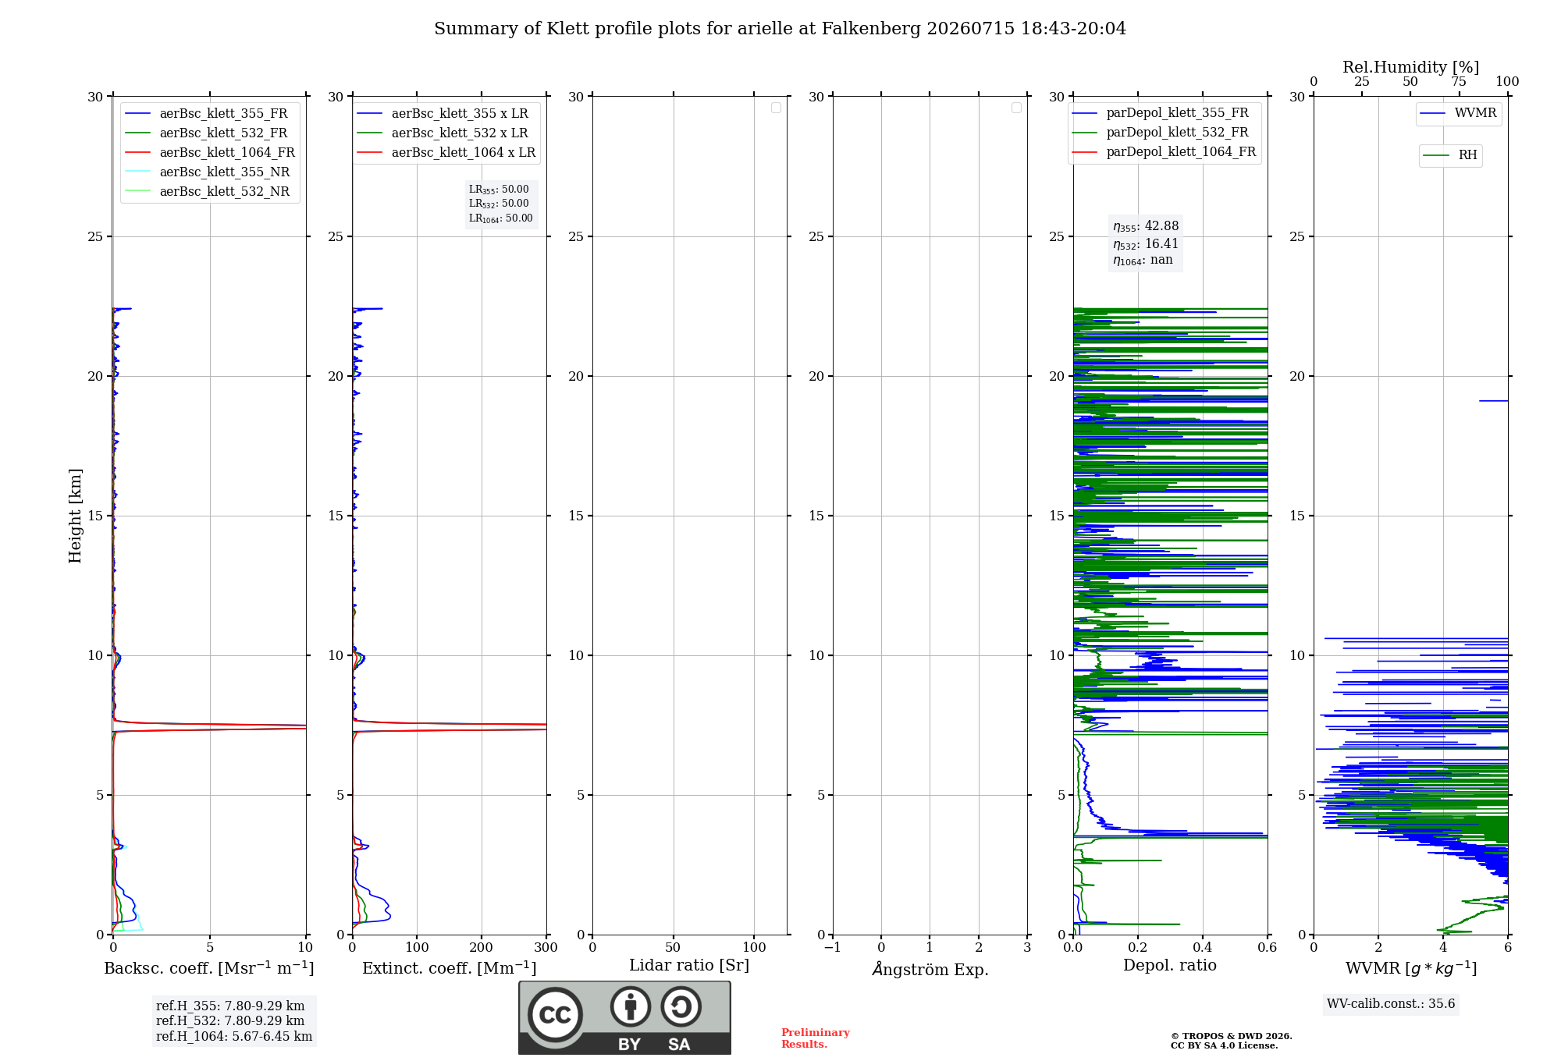The width and height of the screenshot is (1561, 1061).
Task: Click the WV-calib.const. label
Action: 1391,1004
